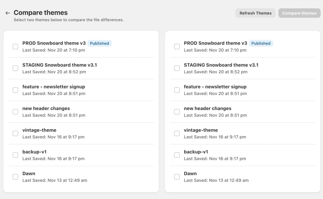Click the Compare themes page heading
The height and width of the screenshot is (199, 323).
point(41,12)
